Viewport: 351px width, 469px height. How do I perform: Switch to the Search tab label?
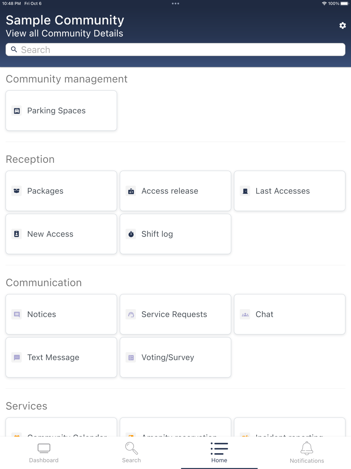point(132,460)
